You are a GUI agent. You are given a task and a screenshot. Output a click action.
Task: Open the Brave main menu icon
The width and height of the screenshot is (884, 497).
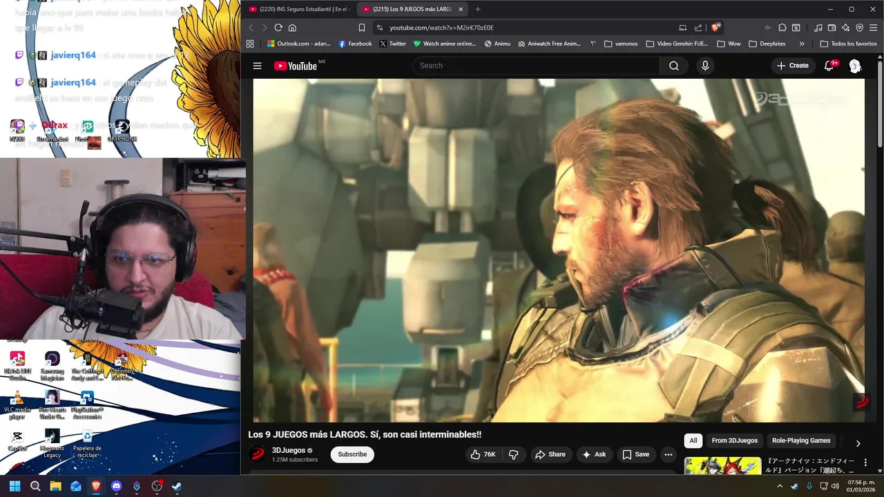tap(873, 28)
